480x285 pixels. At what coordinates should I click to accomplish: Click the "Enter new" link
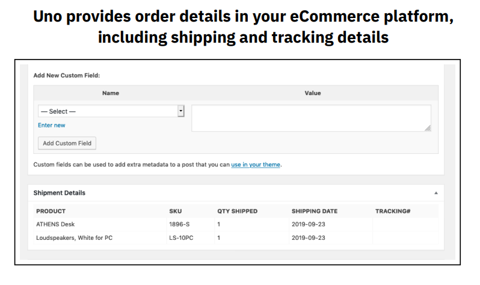click(x=52, y=125)
